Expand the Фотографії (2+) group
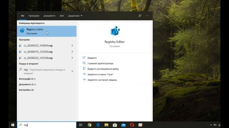Image resolution: width=229 pixels, height=128 pixels. [27, 79]
